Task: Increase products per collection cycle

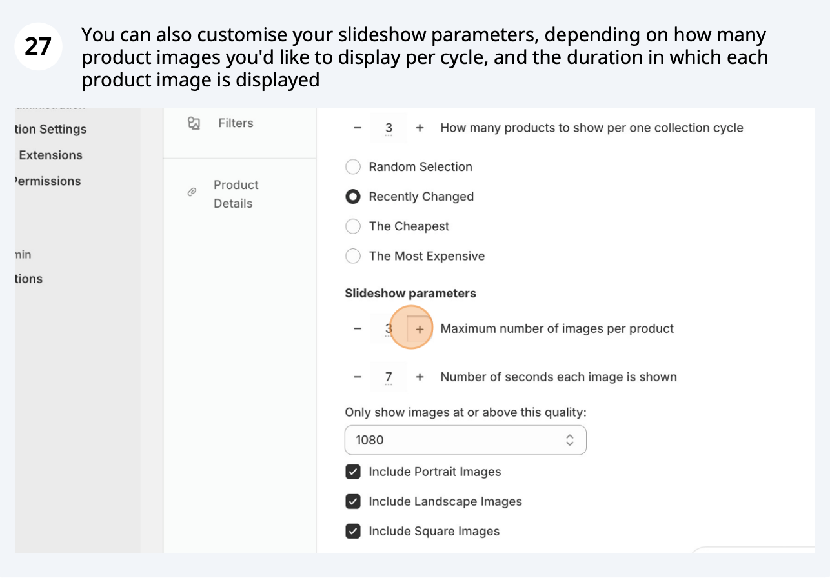Action: click(x=420, y=128)
